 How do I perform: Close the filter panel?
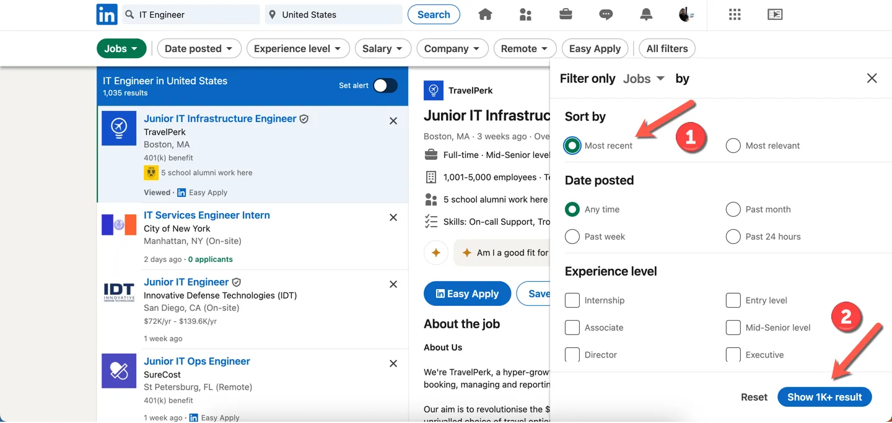(872, 78)
